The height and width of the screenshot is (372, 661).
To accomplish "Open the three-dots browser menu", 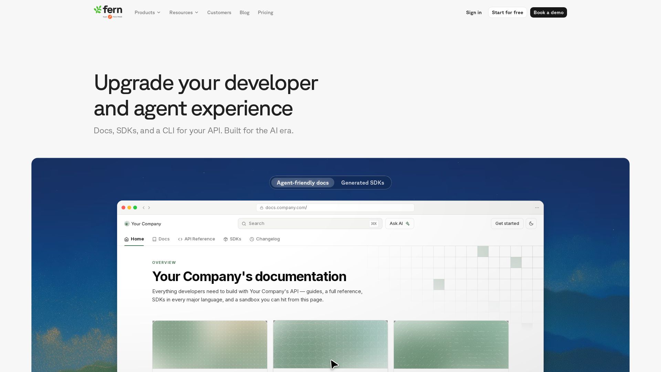I will (x=537, y=208).
